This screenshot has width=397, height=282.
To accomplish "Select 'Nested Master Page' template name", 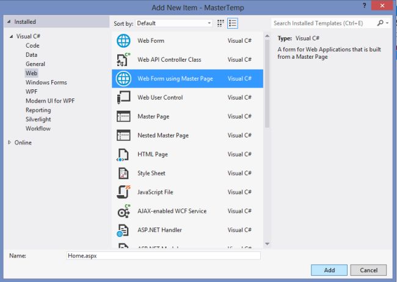I will pos(163,135).
